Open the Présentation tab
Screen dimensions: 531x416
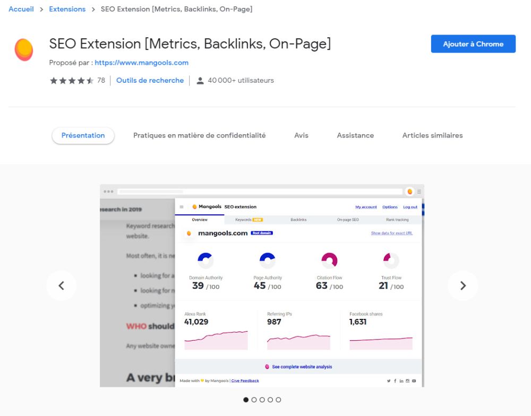83,135
